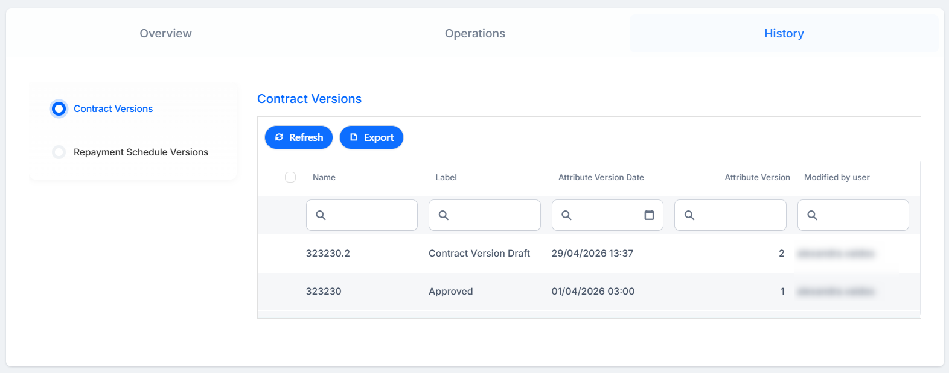Click the search icon in Name filter
The width and height of the screenshot is (949, 373).
(x=321, y=215)
